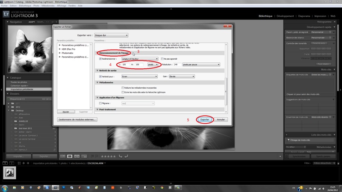The height and width of the screenshot is (192, 342).
Task: Open the Largeur et hauteur dropdown
Action: (x=140, y=59)
